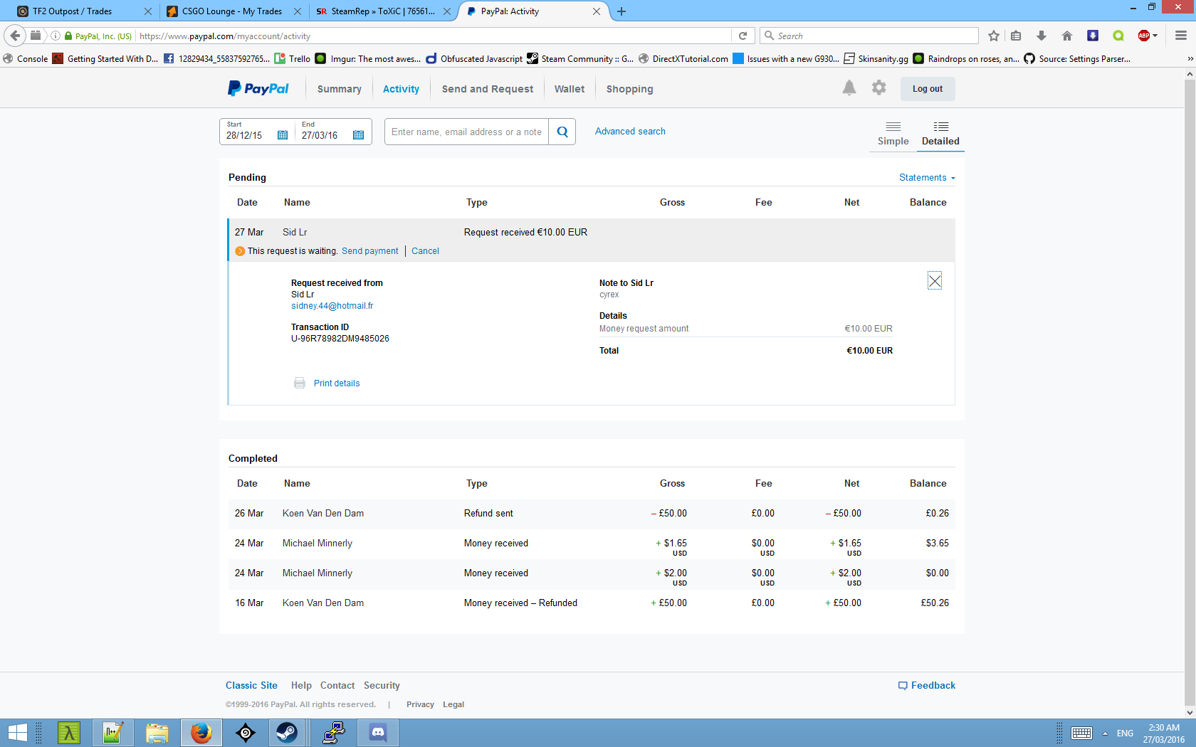The height and width of the screenshot is (747, 1196).
Task: Click the PayPal logo
Action: click(258, 89)
